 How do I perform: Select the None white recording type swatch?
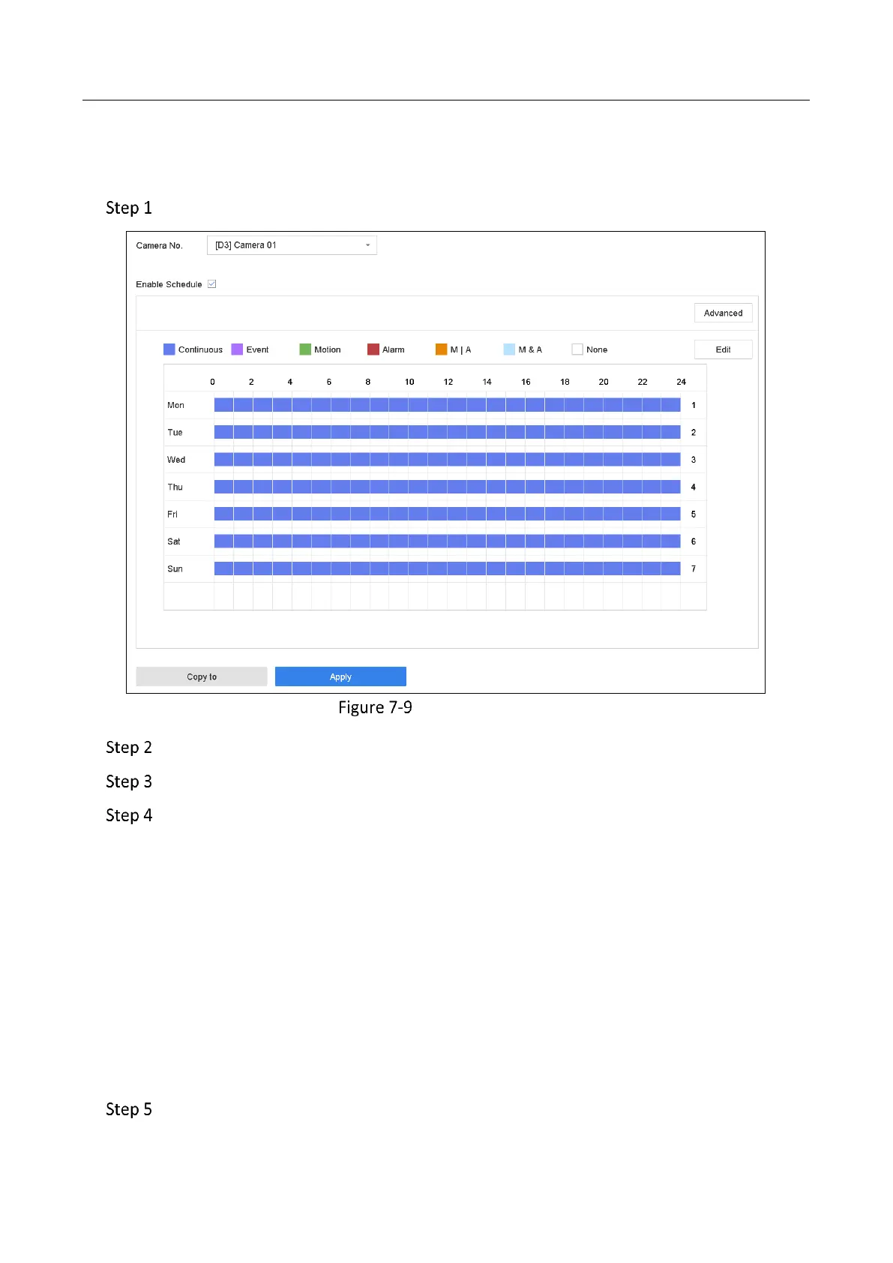pos(577,349)
